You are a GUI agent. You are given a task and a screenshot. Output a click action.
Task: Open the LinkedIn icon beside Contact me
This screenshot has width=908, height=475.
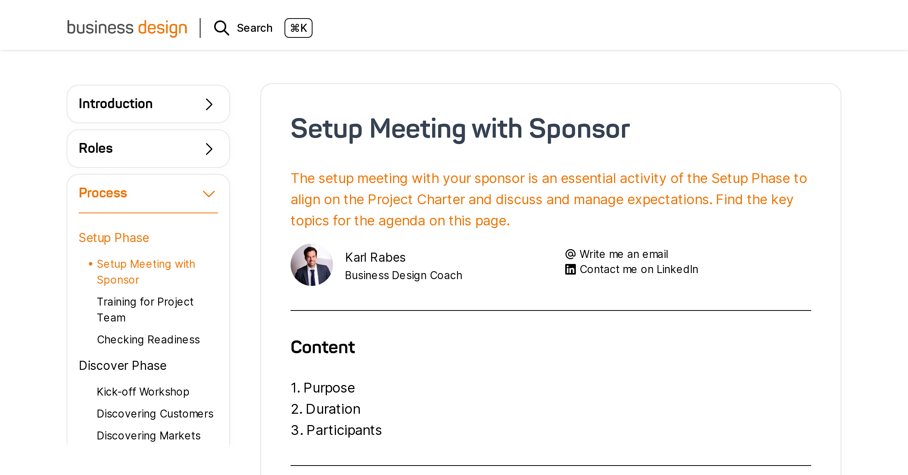(x=570, y=269)
